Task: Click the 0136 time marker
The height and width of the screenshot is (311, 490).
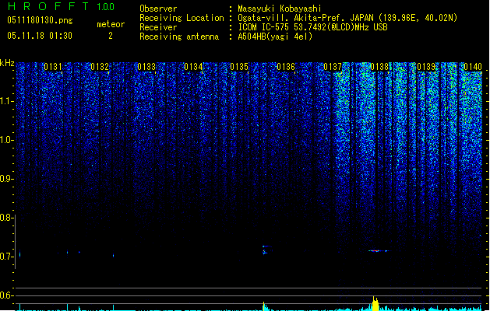Action: [x=286, y=67]
